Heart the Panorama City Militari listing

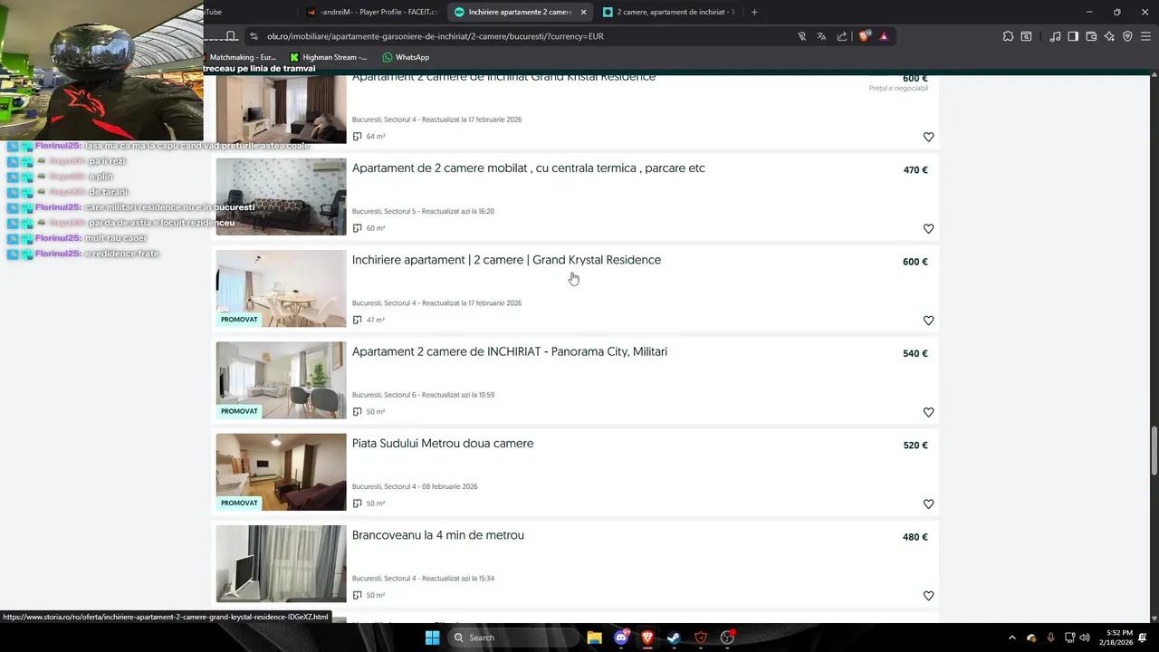coord(928,412)
